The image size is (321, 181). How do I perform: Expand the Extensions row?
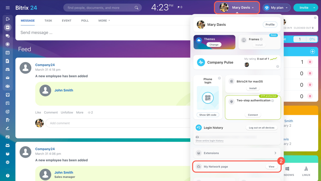pyautogui.click(x=237, y=153)
